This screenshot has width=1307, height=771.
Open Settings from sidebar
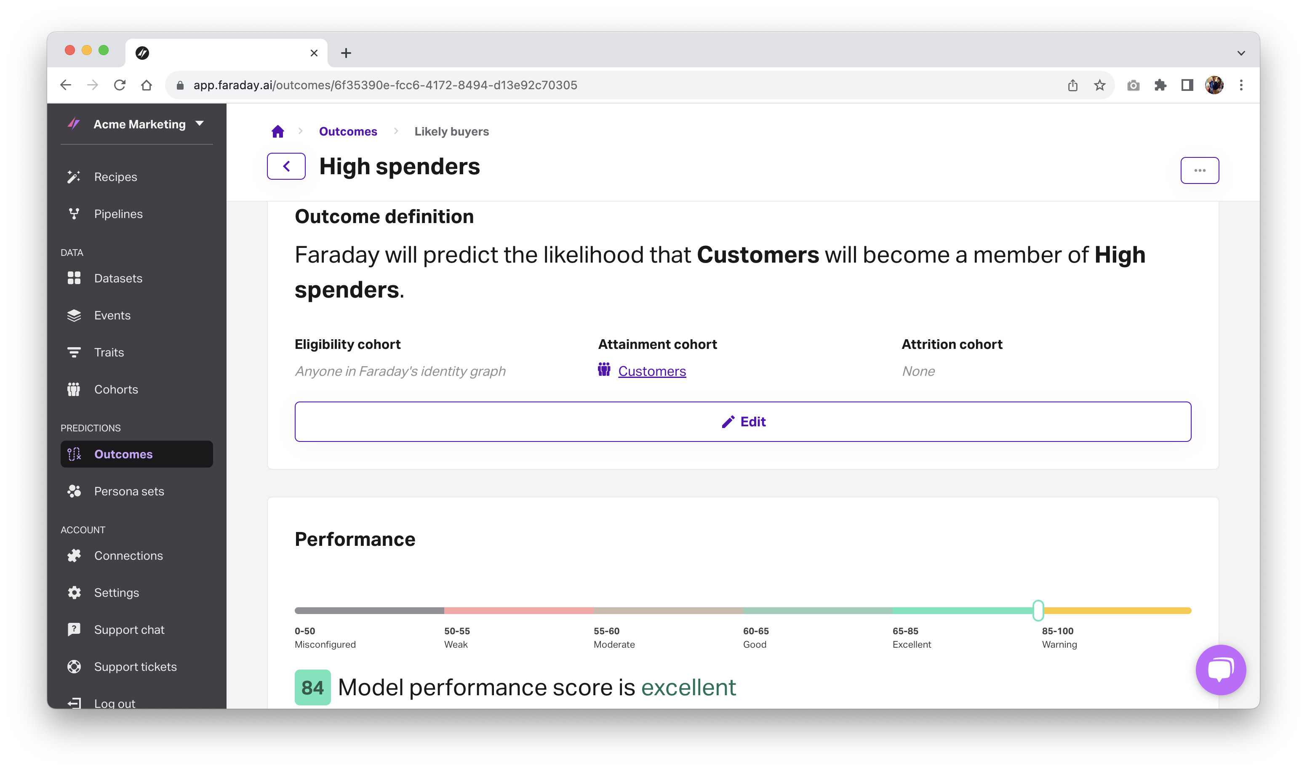pyautogui.click(x=116, y=593)
